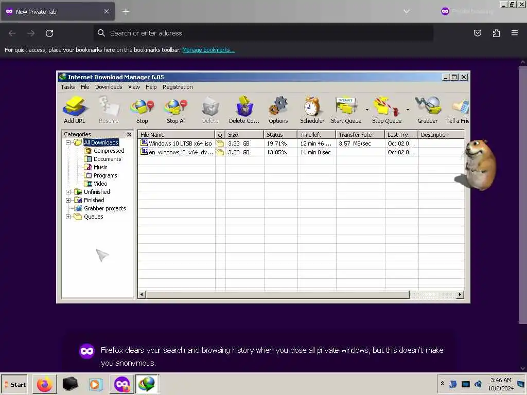Open the Registration menu
This screenshot has width=527, height=395.
pyautogui.click(x=178, y=87)
